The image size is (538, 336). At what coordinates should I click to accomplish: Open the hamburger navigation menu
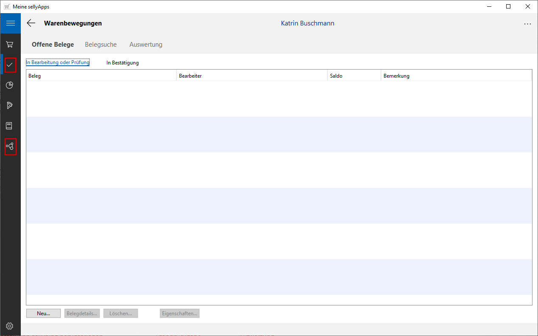10,23
